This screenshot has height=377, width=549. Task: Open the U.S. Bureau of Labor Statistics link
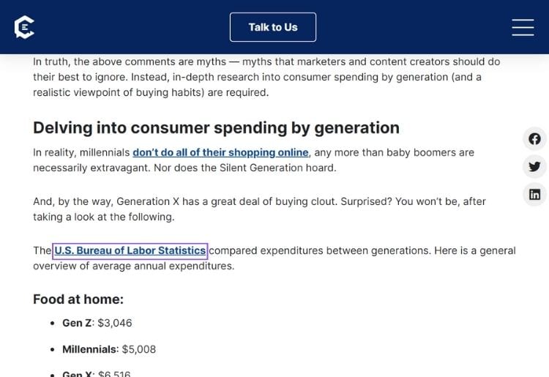point(130,250)
